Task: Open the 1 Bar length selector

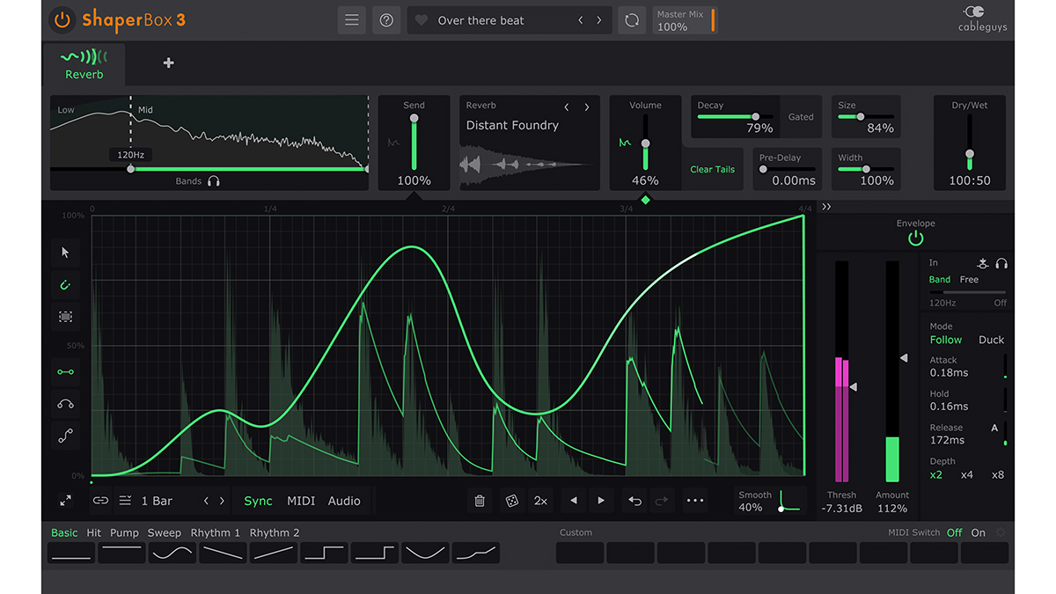Action: pyautogui.click(x=155, y=500)
